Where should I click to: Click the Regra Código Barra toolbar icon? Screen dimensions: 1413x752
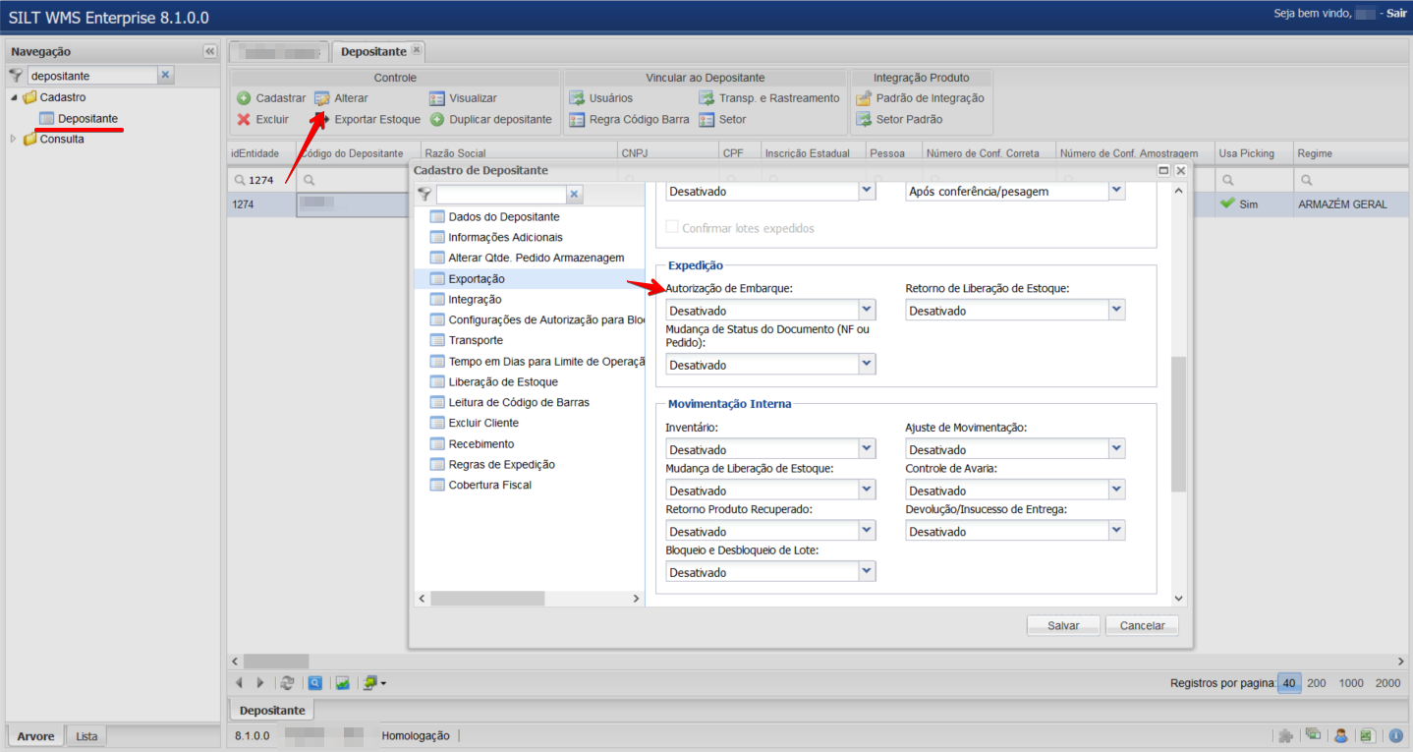[x=577, y=120]
